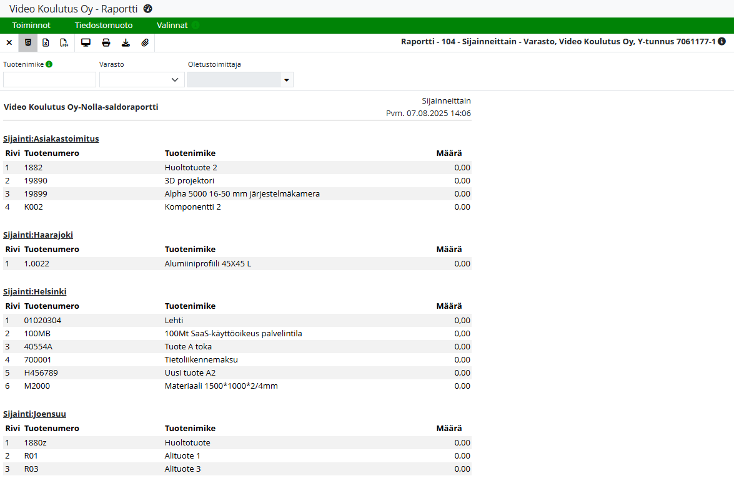Image resolution: width=734 pixels, height=486 pixels.
Task: Open the Varasto dropdown
Action: pos(142,80)
